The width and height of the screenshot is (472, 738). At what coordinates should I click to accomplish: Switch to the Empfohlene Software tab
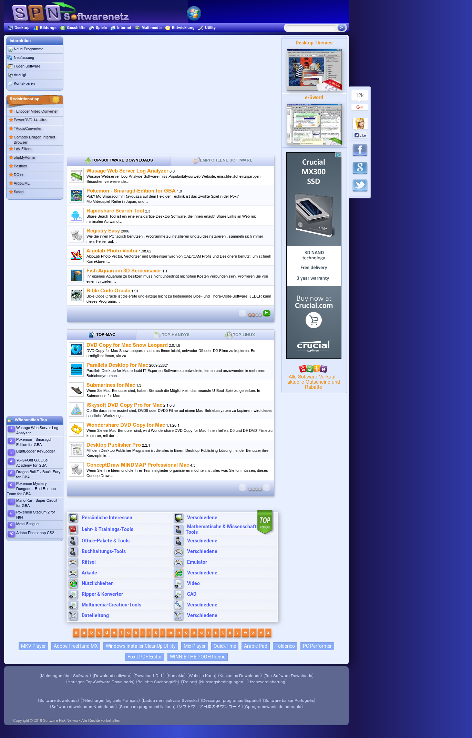click(x=223, y=160)
